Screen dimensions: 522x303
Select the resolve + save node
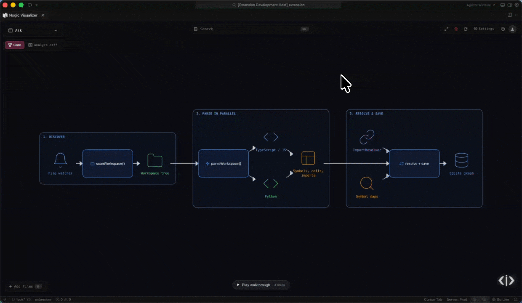pyautogui.click(x=414, y=163)
